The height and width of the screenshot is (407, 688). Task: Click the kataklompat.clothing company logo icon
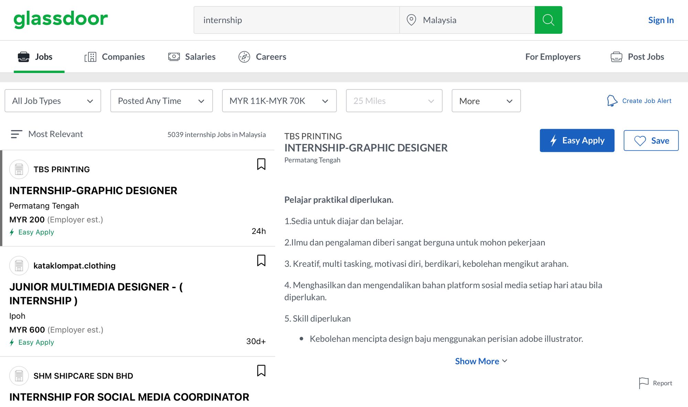point(19,265)
